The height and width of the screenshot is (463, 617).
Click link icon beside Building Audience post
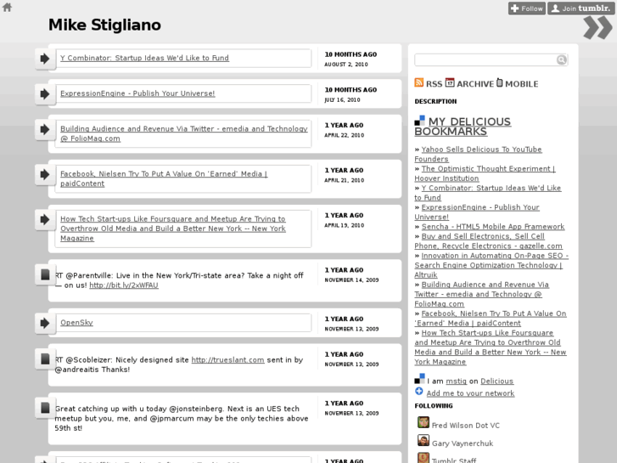click(45, 130)
